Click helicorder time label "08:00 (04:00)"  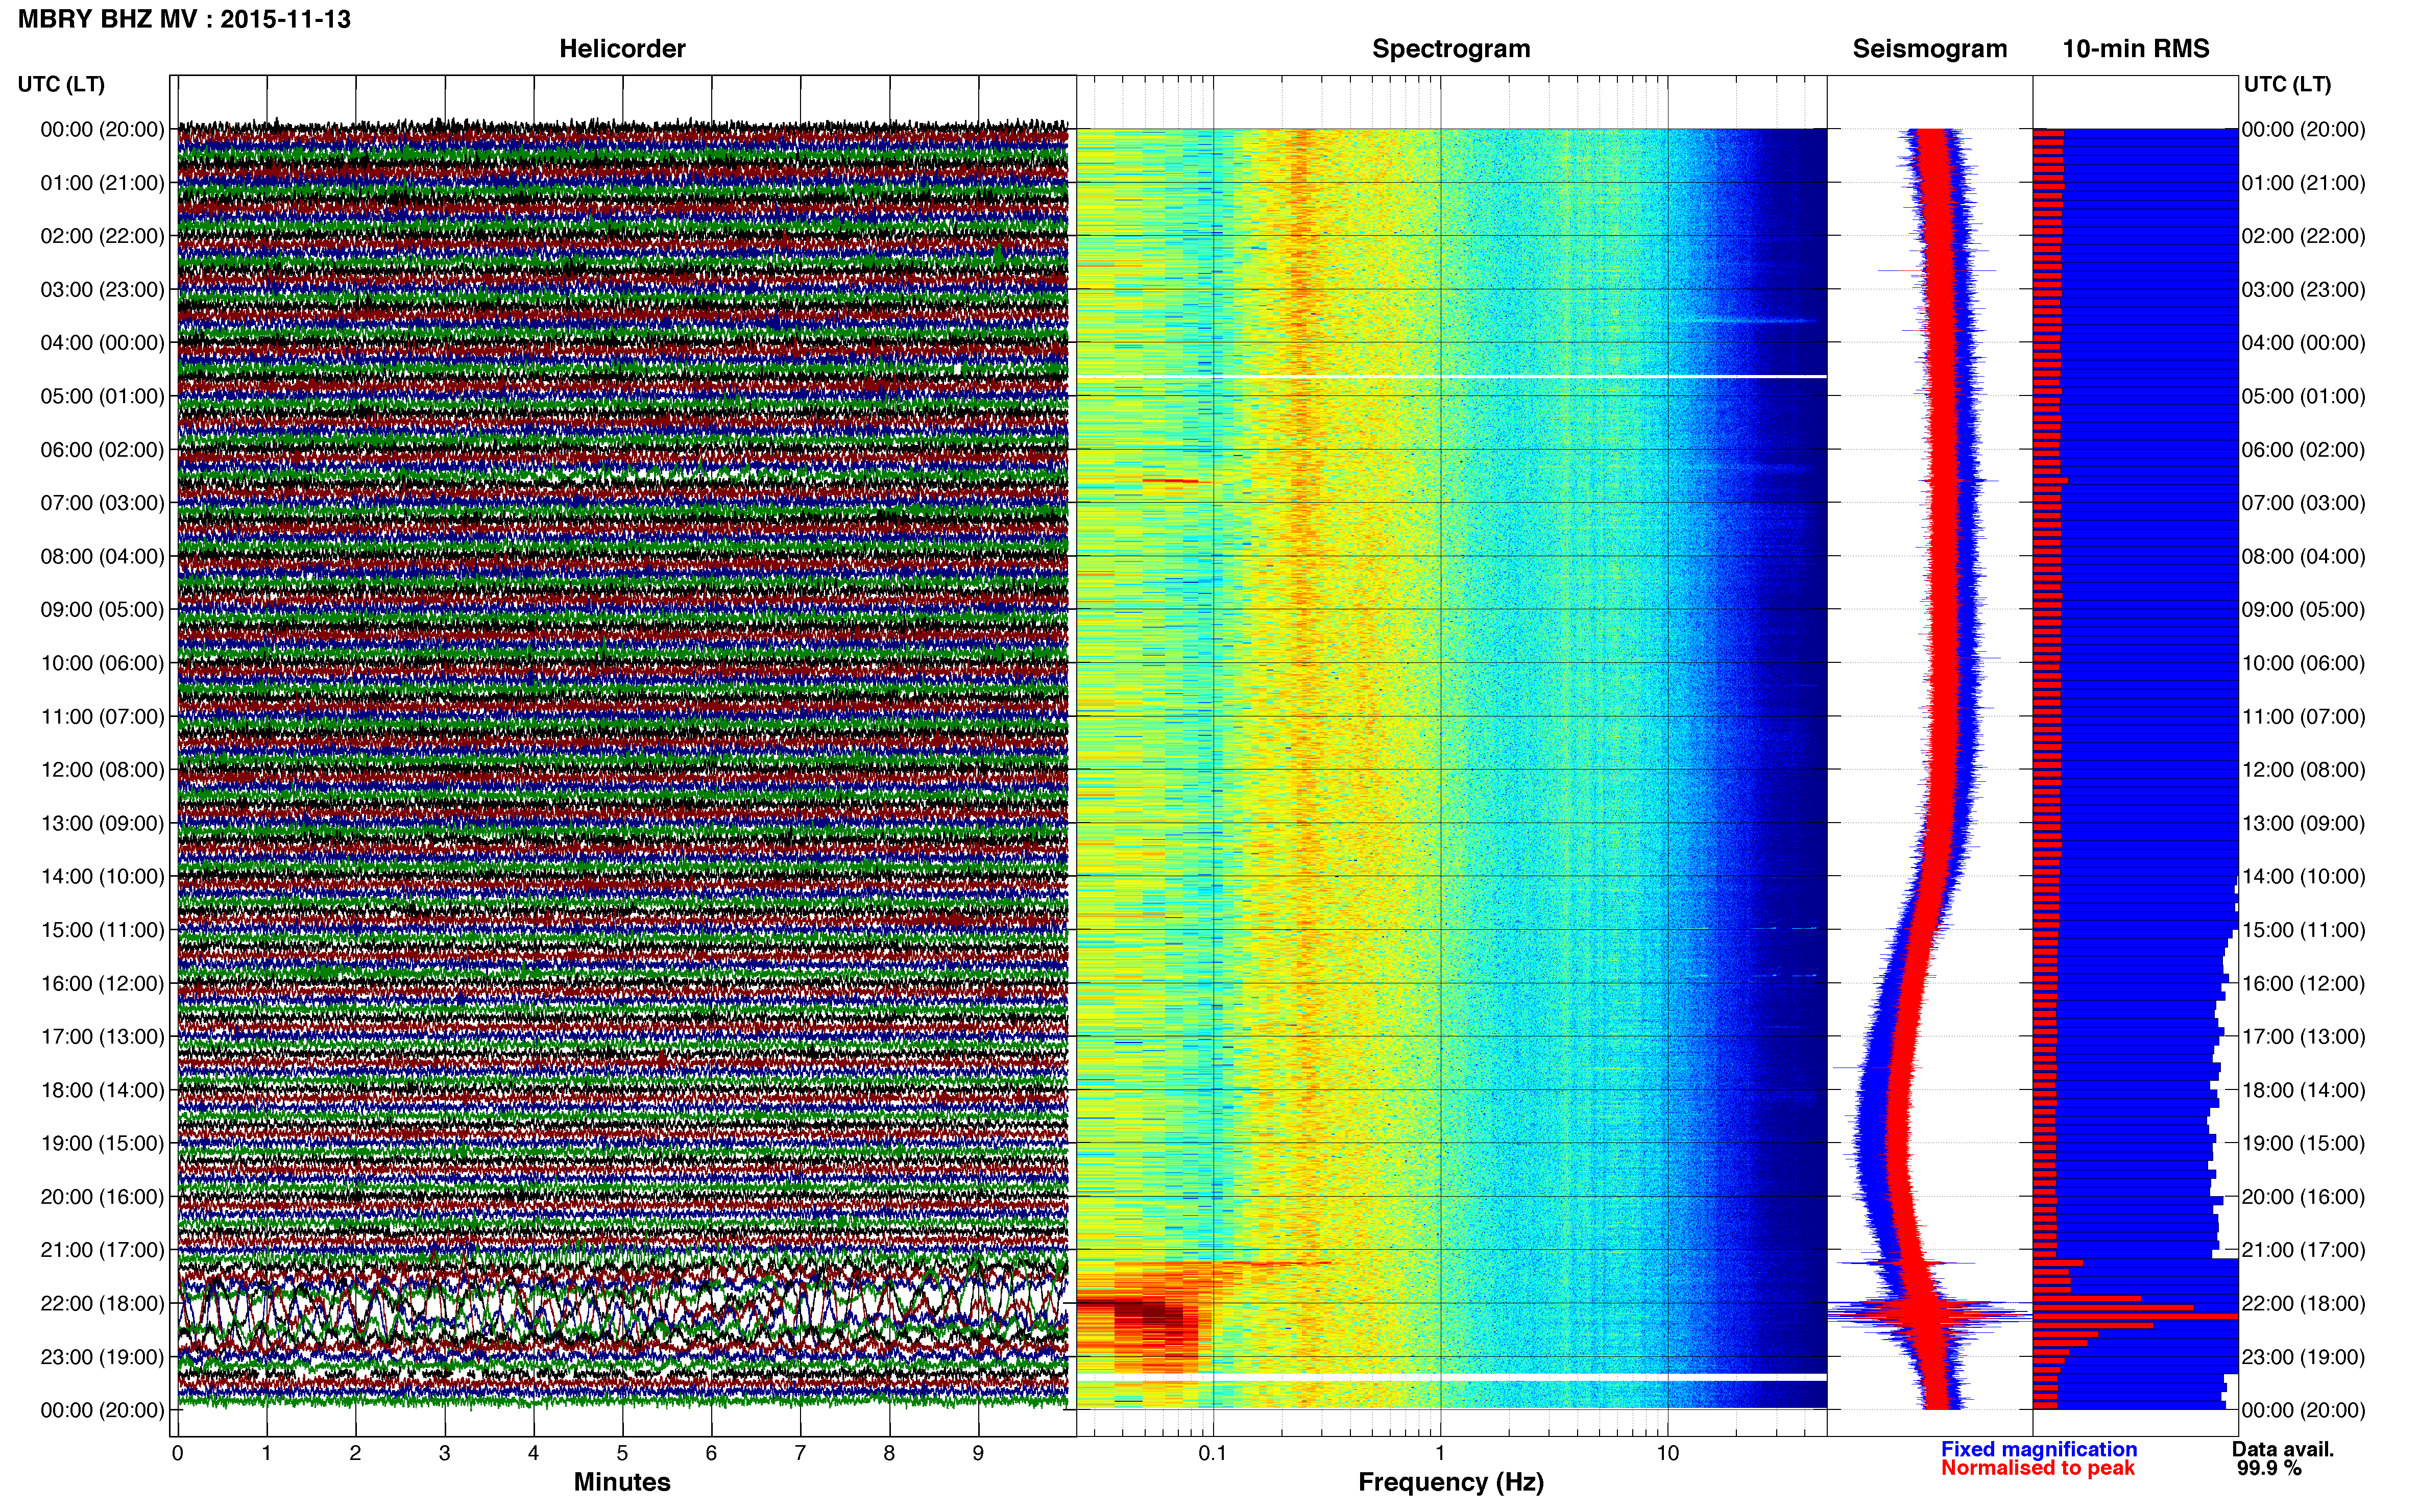click(102, 556)
